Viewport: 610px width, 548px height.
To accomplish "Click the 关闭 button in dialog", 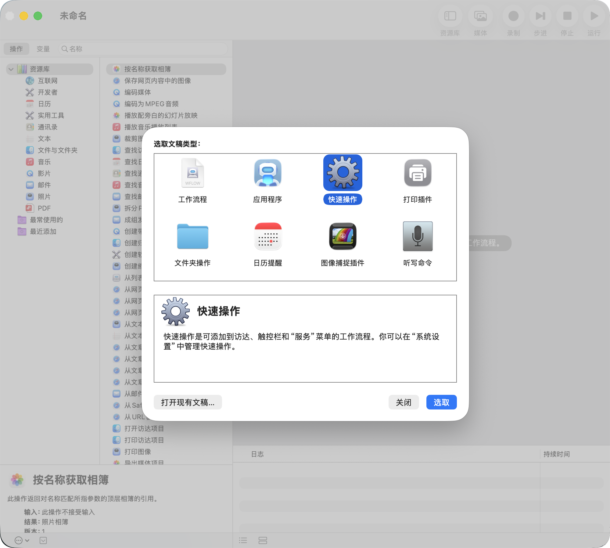I will click(403, 402).
